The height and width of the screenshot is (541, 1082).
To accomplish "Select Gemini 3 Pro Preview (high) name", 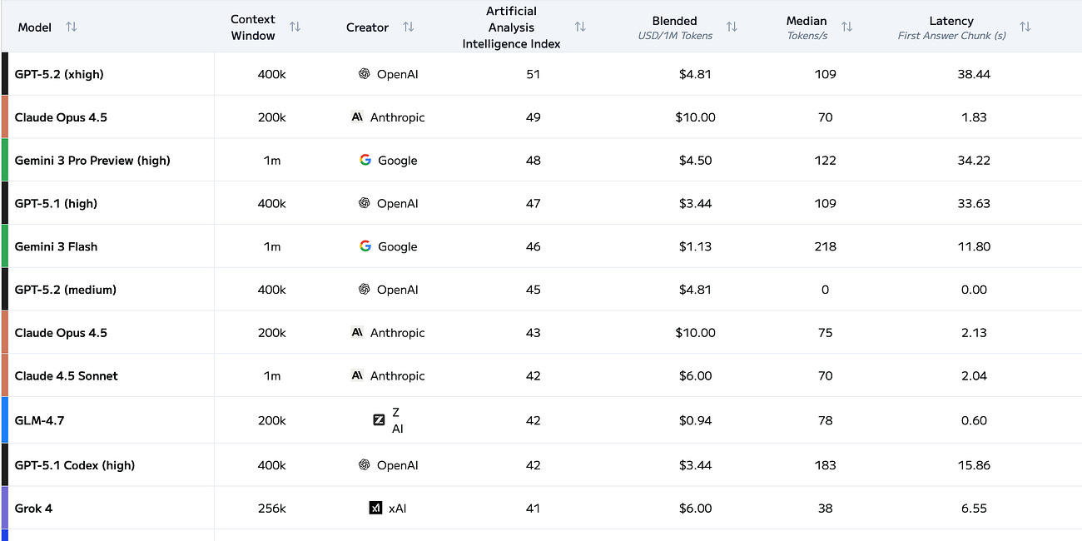I will tap(92, 161).
